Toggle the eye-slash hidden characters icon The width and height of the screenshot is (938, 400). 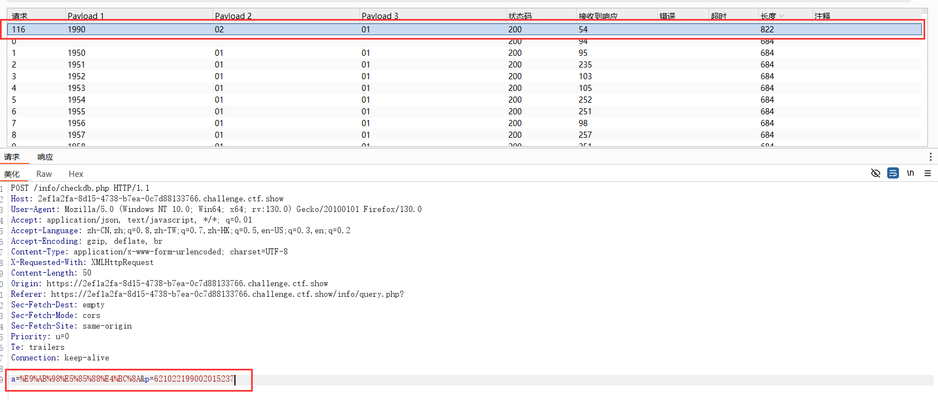[876, 174]
